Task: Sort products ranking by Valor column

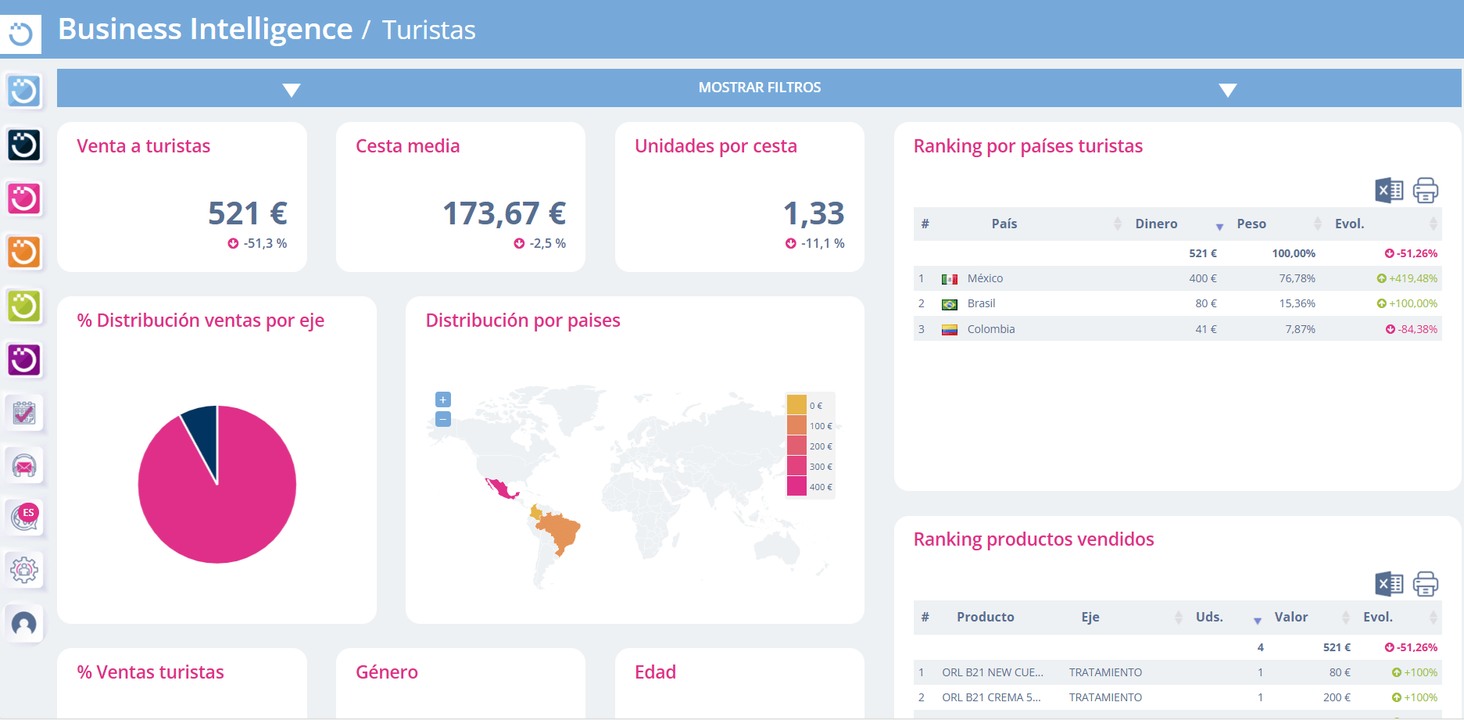Action: pyautogui.click(x=1290, y=617)
